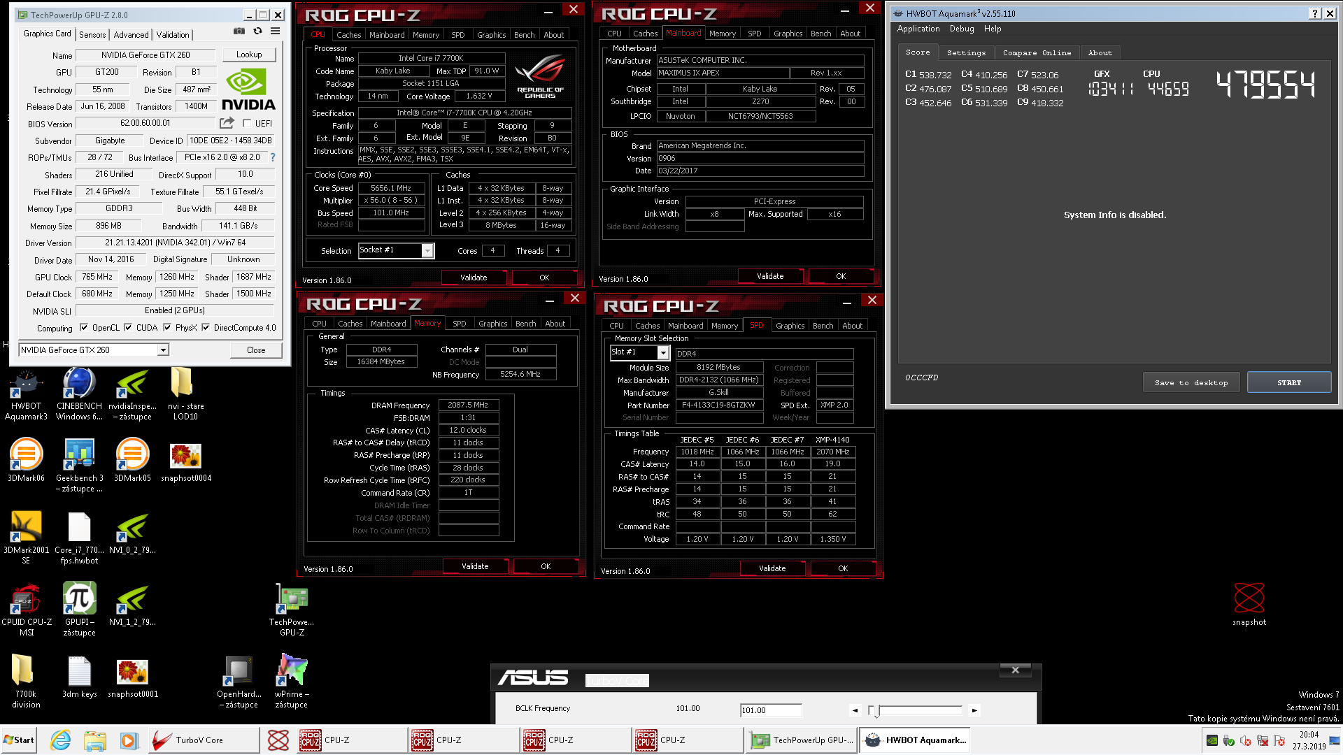This screenshot has width=1343, height=755.
Task: Click NVIDIA tray icon in system tray
Action: [1212, 740]
